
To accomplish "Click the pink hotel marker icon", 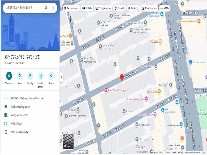I will (146, 99).
